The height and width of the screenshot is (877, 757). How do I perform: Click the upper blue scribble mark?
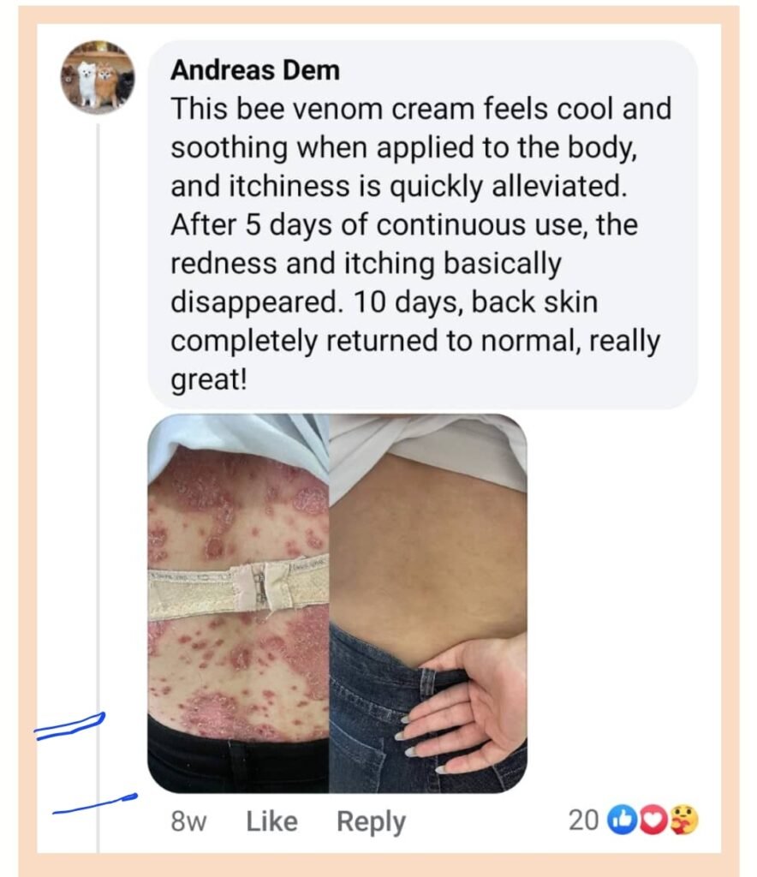[70, 725]
